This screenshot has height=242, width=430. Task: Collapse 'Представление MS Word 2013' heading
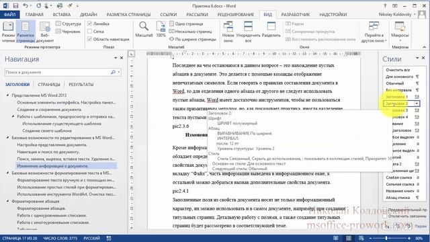7,95
